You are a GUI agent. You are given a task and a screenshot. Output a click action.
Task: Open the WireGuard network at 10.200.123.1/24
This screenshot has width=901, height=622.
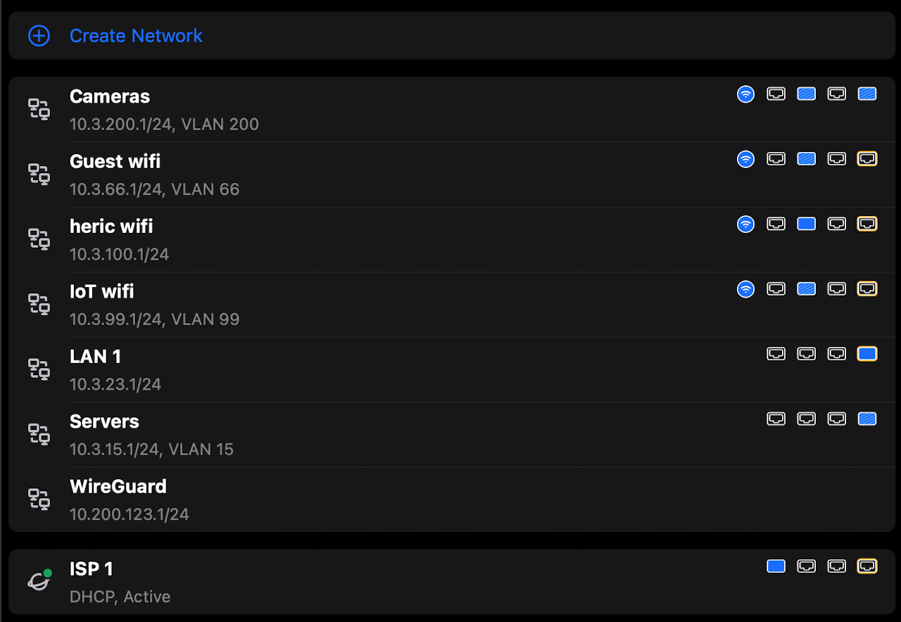coord(118,487)
